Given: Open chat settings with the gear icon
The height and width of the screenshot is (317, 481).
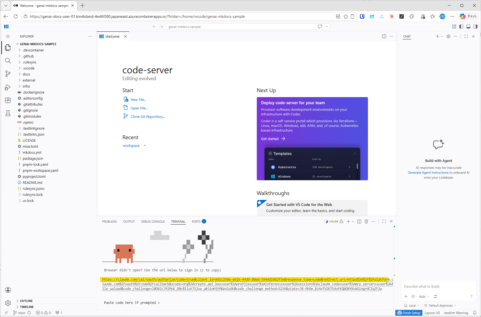Looking at the screenshot, I should 448,36.
